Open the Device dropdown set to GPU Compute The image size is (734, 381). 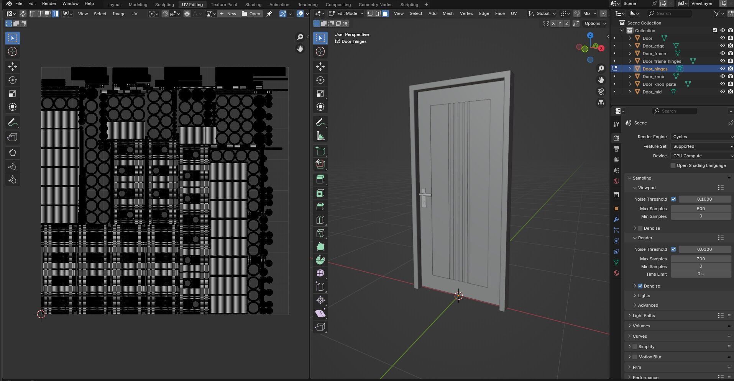tap(702, 156)
